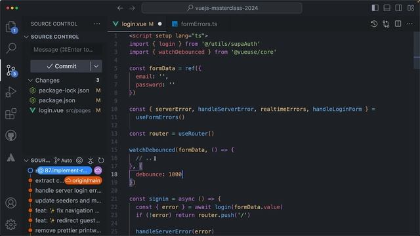Open commit 'update seeders and m...'
Viewport: 420px width, 236px height.
[68, 201]
